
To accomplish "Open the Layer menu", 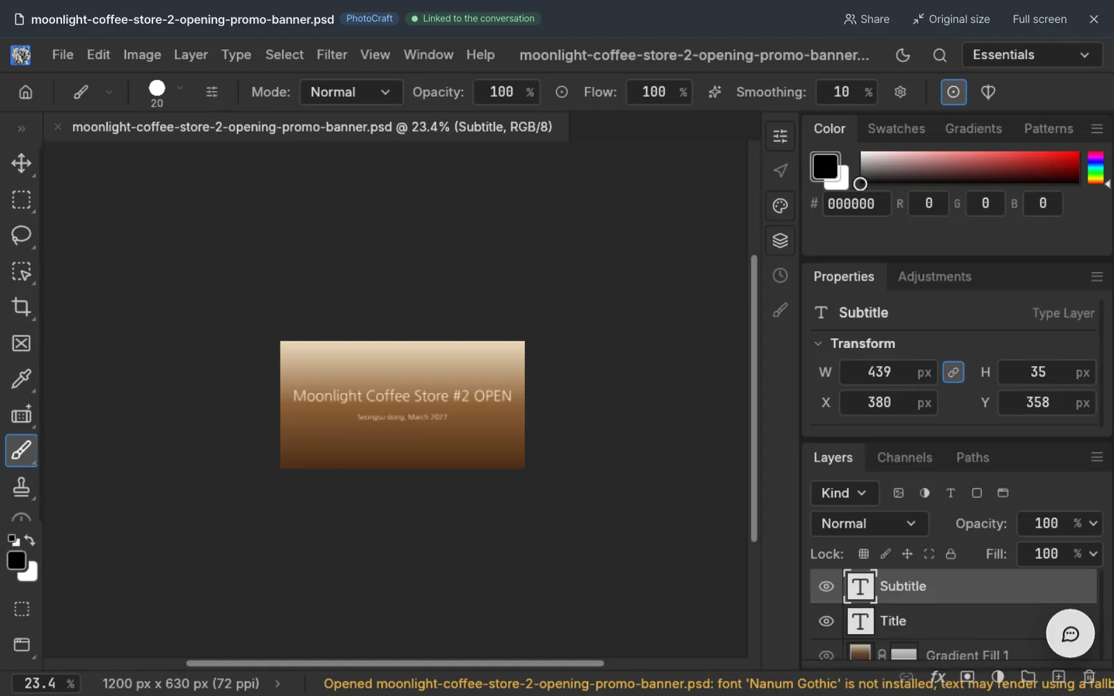I will coord(191,55).
